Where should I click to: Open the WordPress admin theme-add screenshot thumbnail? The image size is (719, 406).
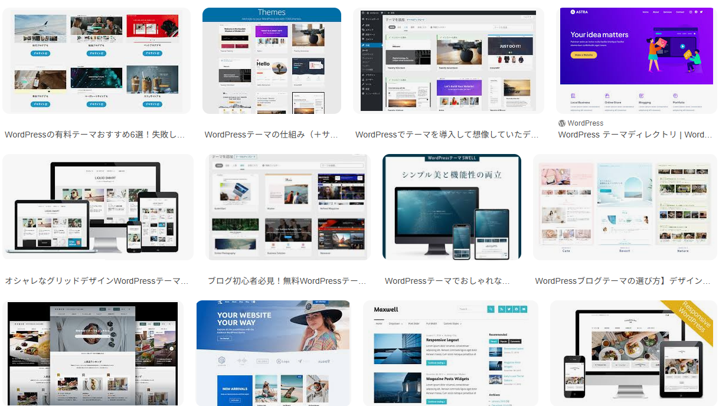coord(448,61)
